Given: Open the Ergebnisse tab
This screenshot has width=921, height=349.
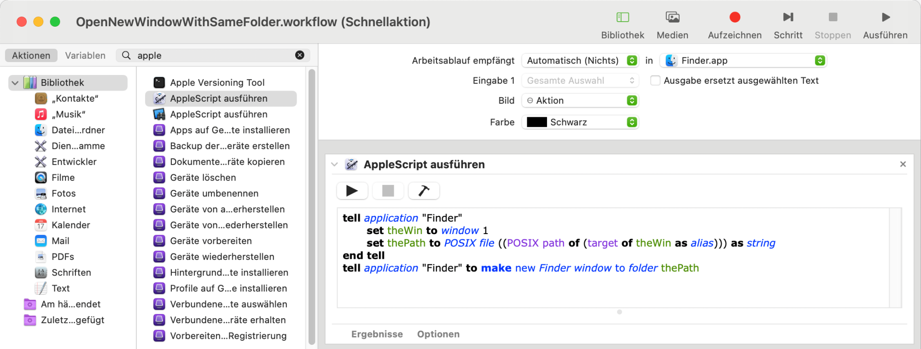Looking at the screenshot, I should (x=377, y=334).
